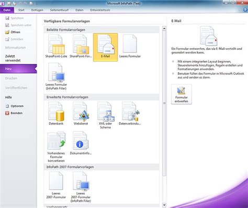Click Speichern unter in the sidebar
The width and height of the screenshot is (248, 208).
pyautogui.click(x=18, y=25)
